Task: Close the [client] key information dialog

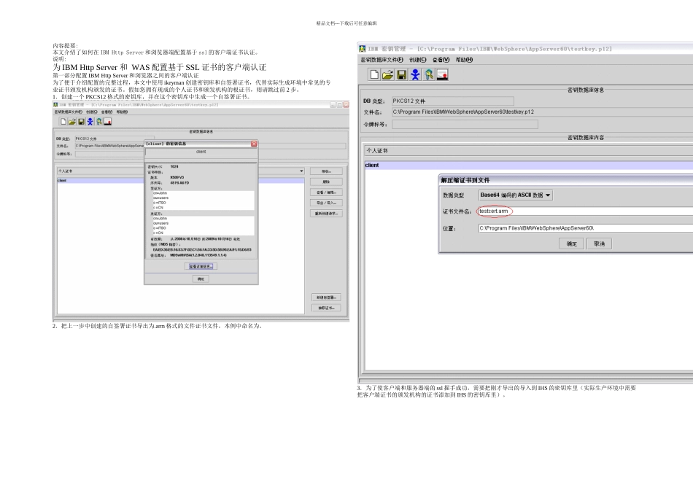Action: tap(254, 144)
